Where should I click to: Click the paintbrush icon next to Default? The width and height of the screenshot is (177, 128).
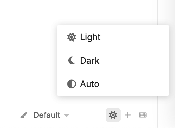(x=24, y=115)
